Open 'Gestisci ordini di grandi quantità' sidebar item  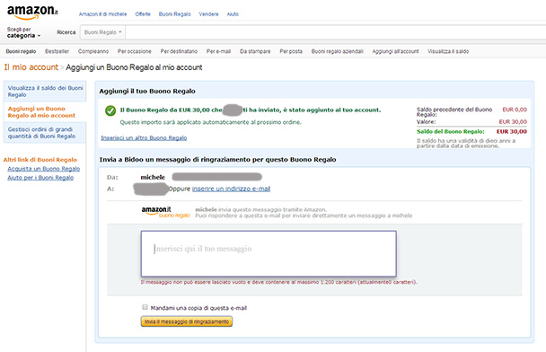[45, 133]
